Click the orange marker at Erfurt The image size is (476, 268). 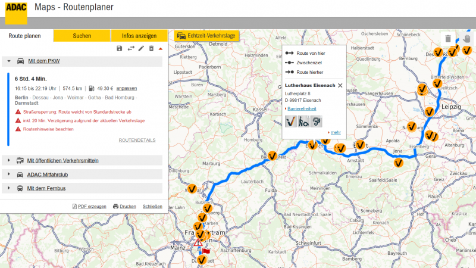click(x=361, y=145)
